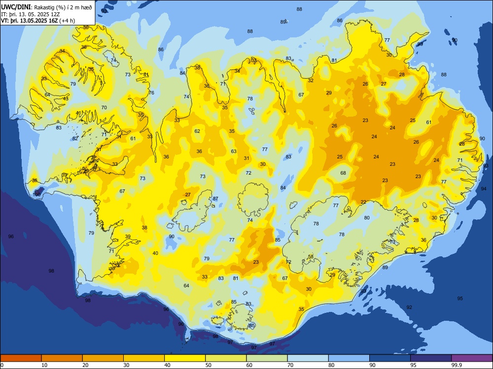This screenshot has width=493, height=369.
Task: Pick the purple legend swatch above 99.9
Action: tap(472, 358)
